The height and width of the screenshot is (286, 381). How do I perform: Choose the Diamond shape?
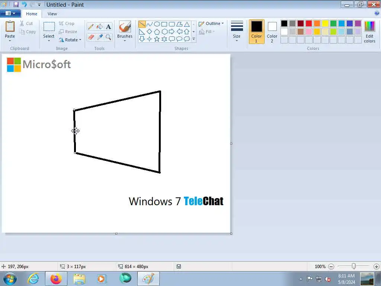click(150, 32)
